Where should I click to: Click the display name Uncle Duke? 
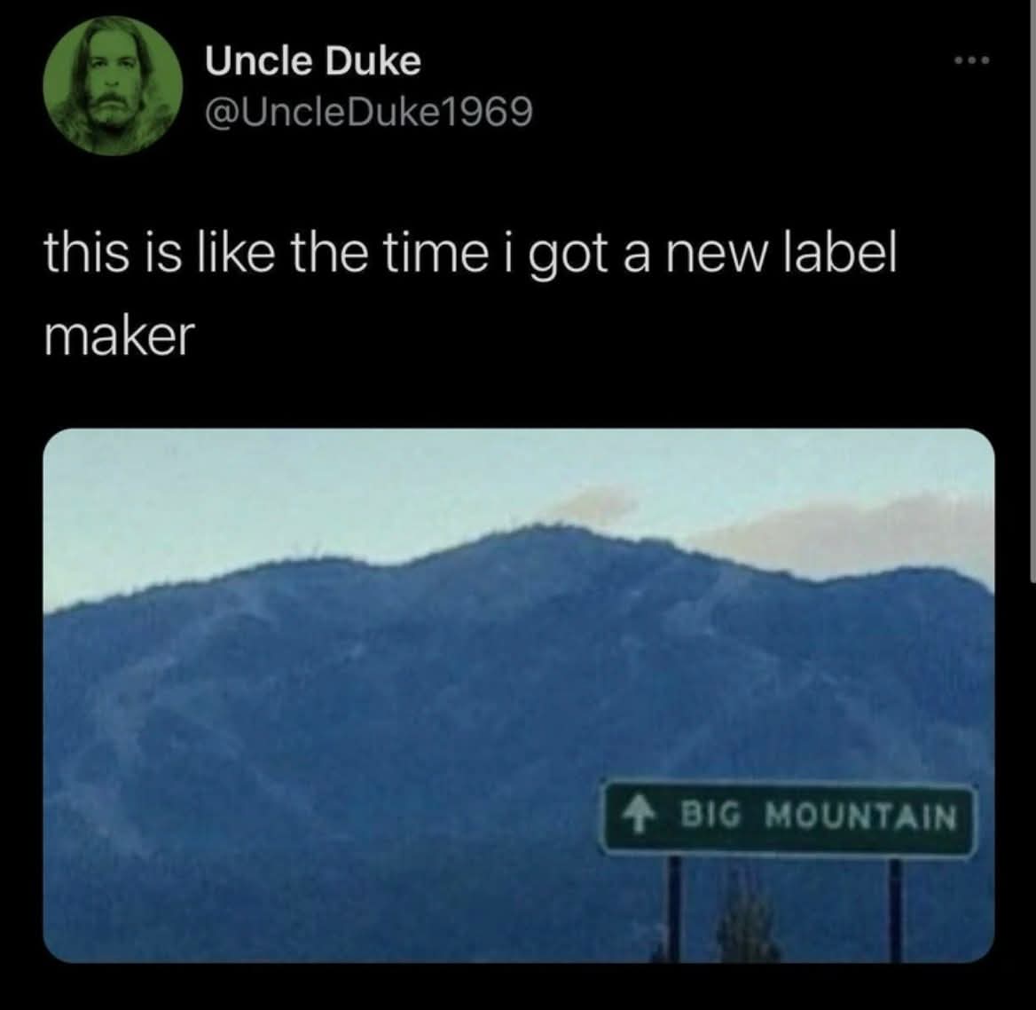pos(312,61)
